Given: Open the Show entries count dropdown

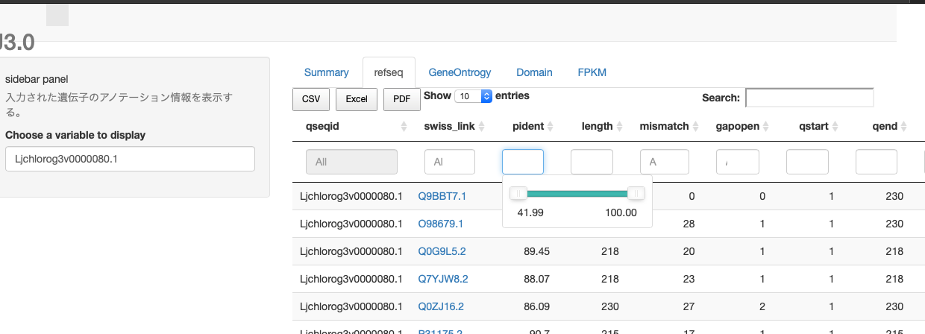Looking at the screenshot, I should click(474, 96).
